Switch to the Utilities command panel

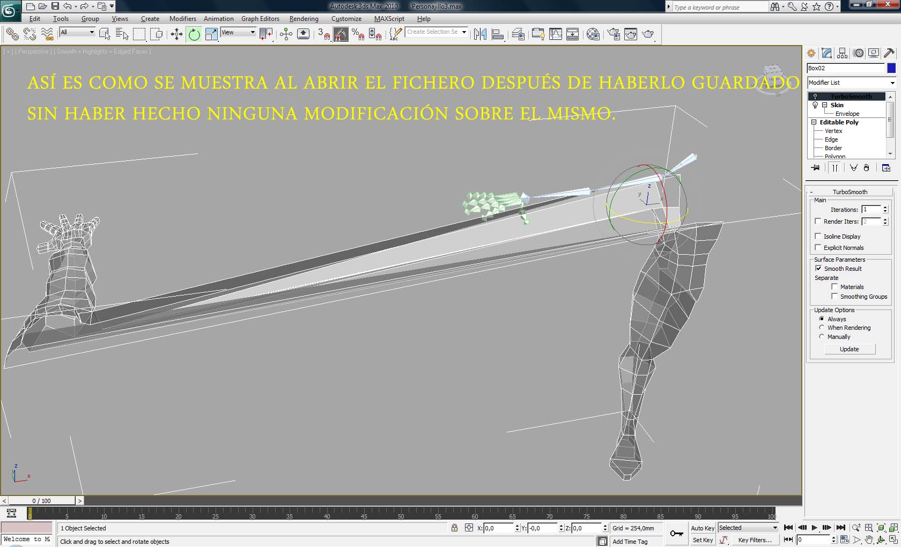pos(889,53)
